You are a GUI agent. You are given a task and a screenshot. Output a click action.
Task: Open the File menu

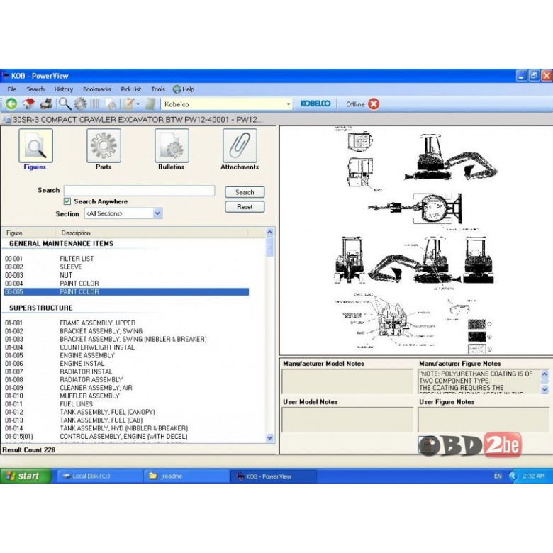coord(11,89)
